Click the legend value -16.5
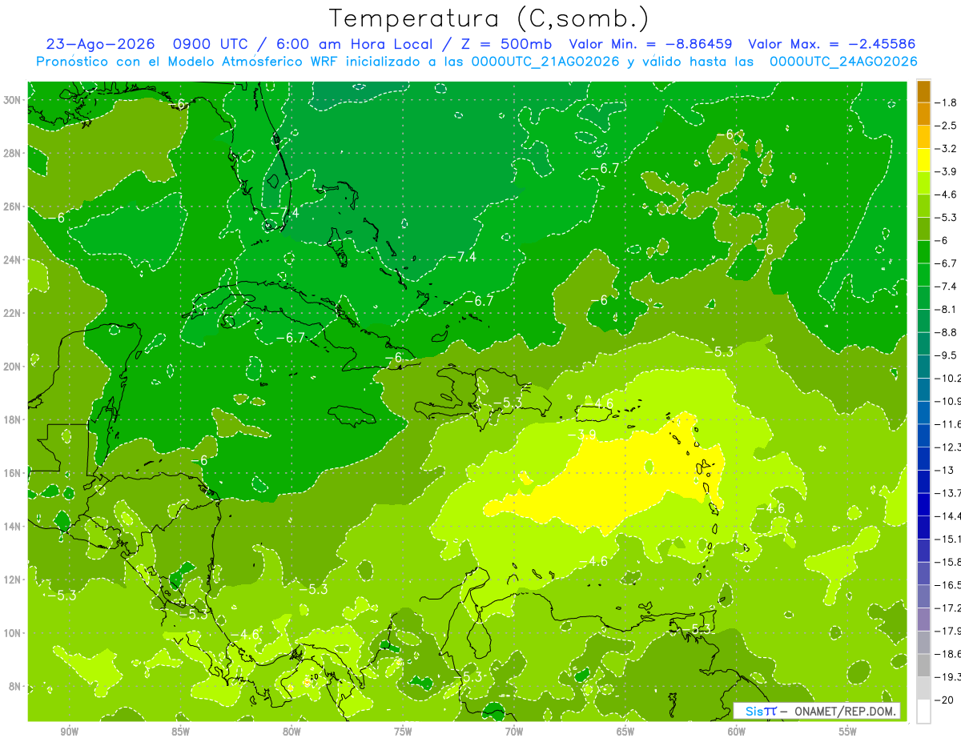Image resolution: width=961 pixels, height=742 pixels. tap(948, 584)
